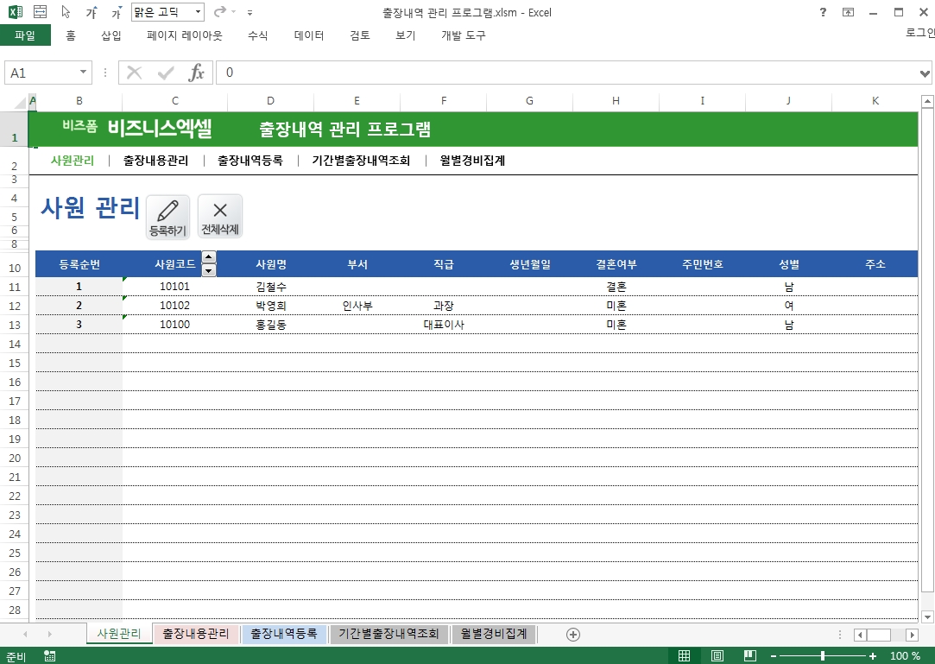The image size is (935, 664).
Task: Open the Help question mark icon
Action: pyautogui.click(x=823, y=12)
